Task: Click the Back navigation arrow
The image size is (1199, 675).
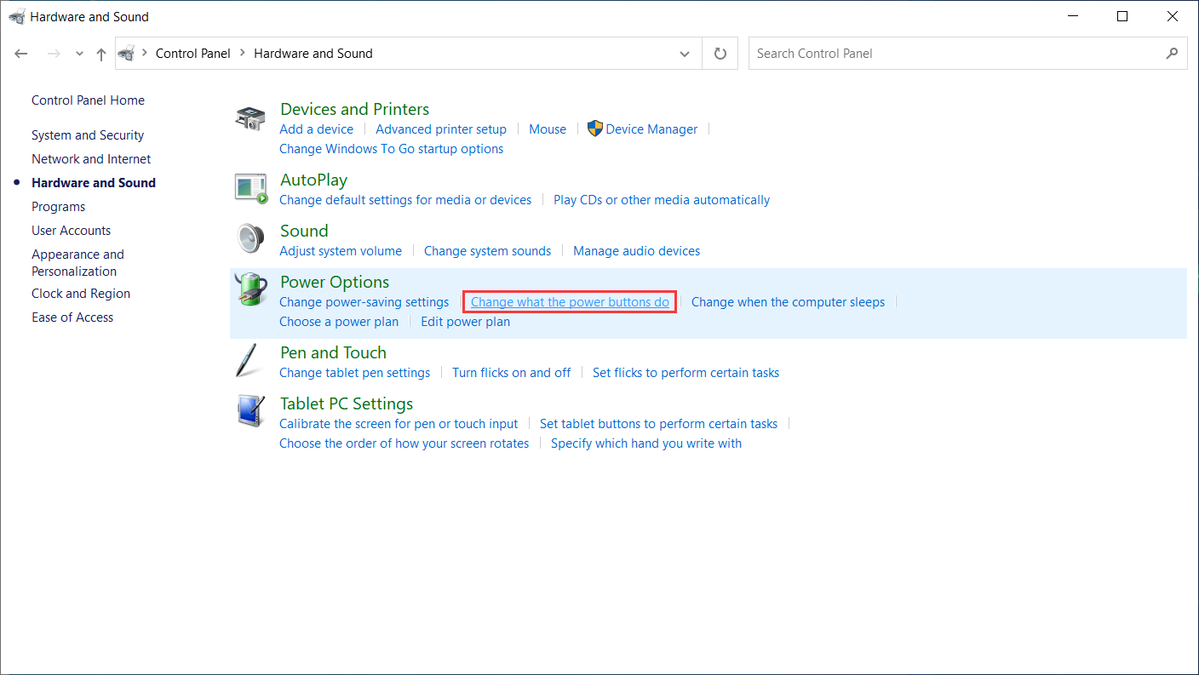Action: pos(22,54)
